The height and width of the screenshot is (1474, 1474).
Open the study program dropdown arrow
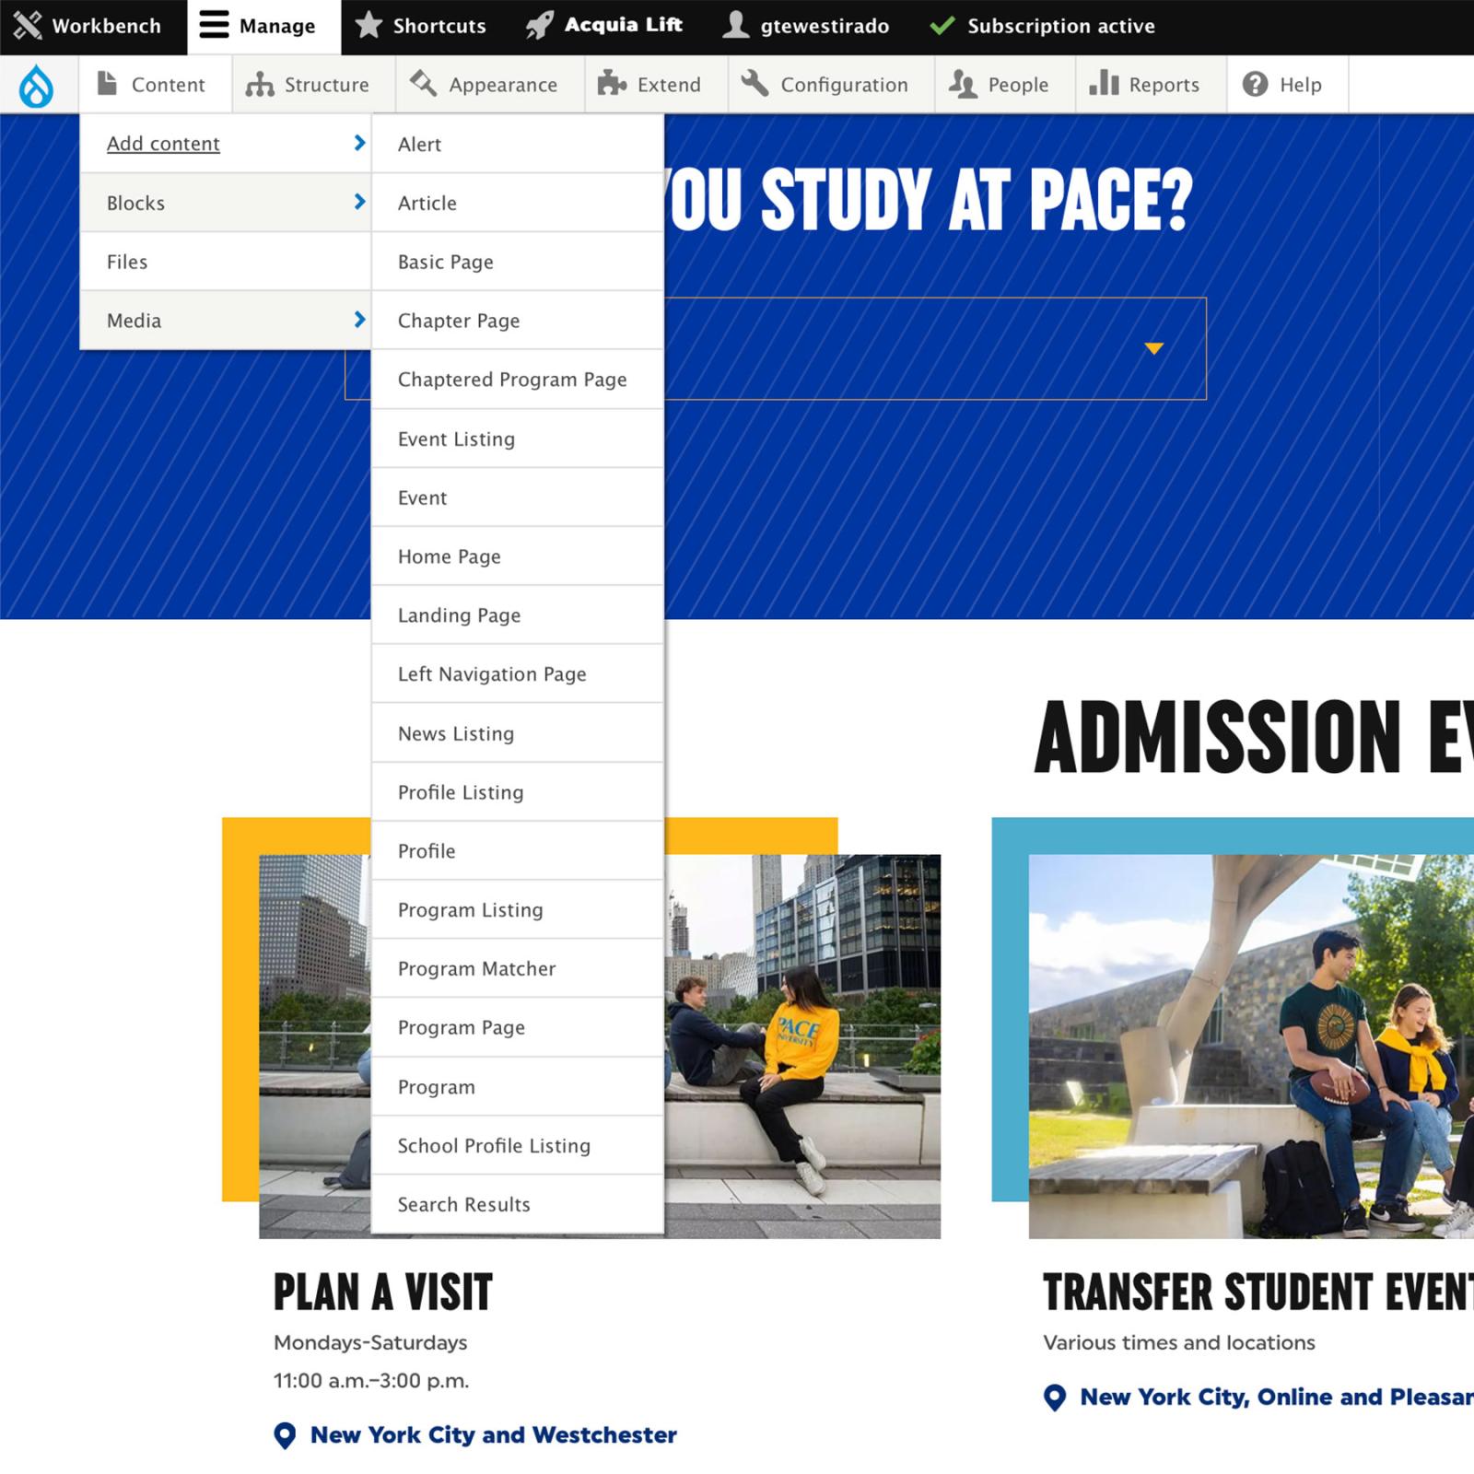click(1154, 348)
